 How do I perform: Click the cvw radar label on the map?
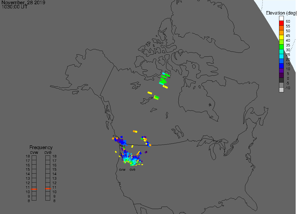pos(122,170)
